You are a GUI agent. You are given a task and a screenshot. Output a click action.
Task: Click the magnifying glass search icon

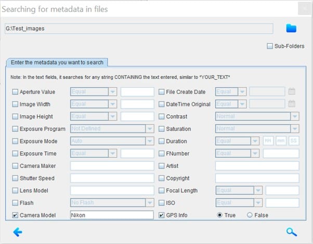pos(291,232)
